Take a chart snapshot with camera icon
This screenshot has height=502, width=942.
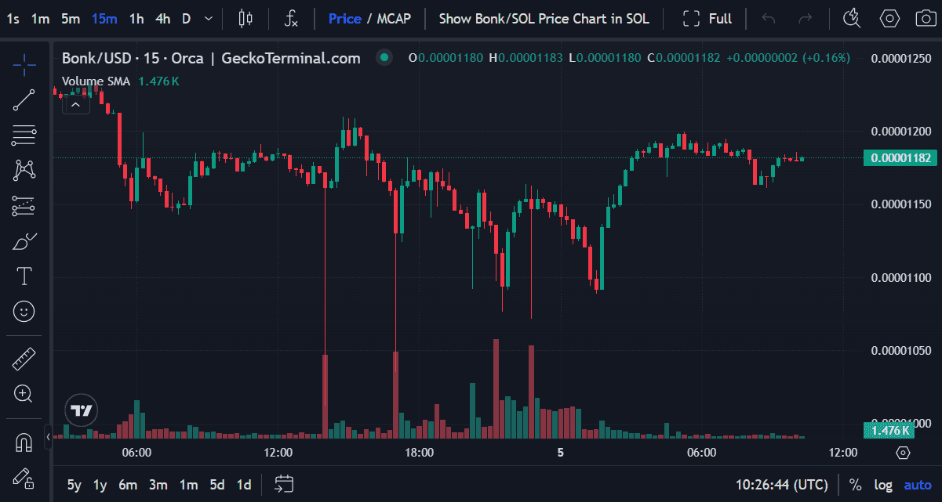coord(925,18)
